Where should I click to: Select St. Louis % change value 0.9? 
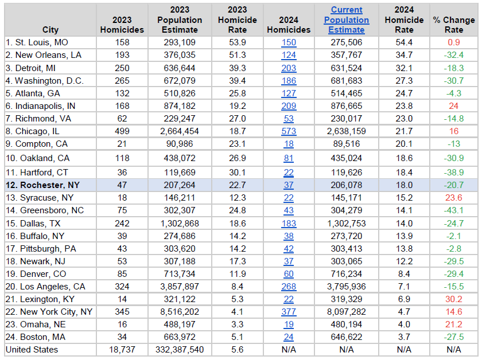pyautogui.click(x=454, y=42)
